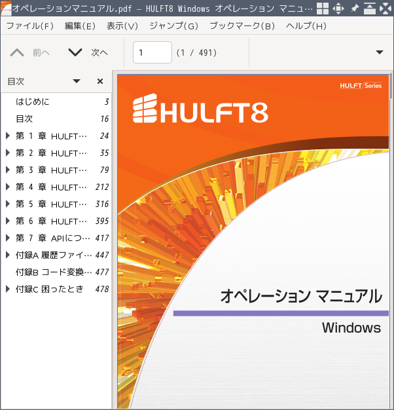
Task: Expand the 第 7 章 APIにつ… tree entry
Action: (8, 238)
